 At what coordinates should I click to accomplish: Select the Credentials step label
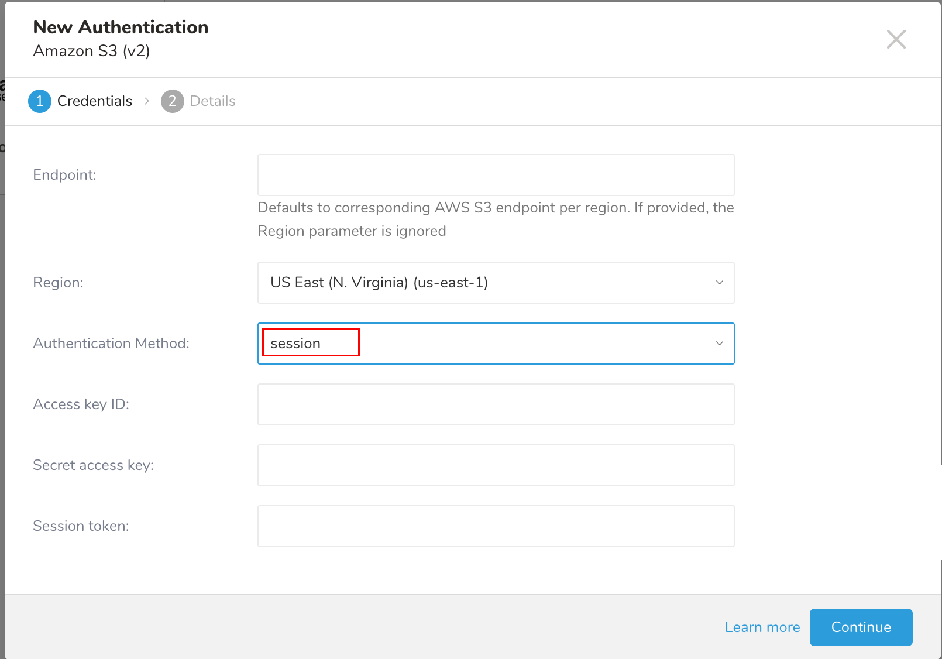95,101
